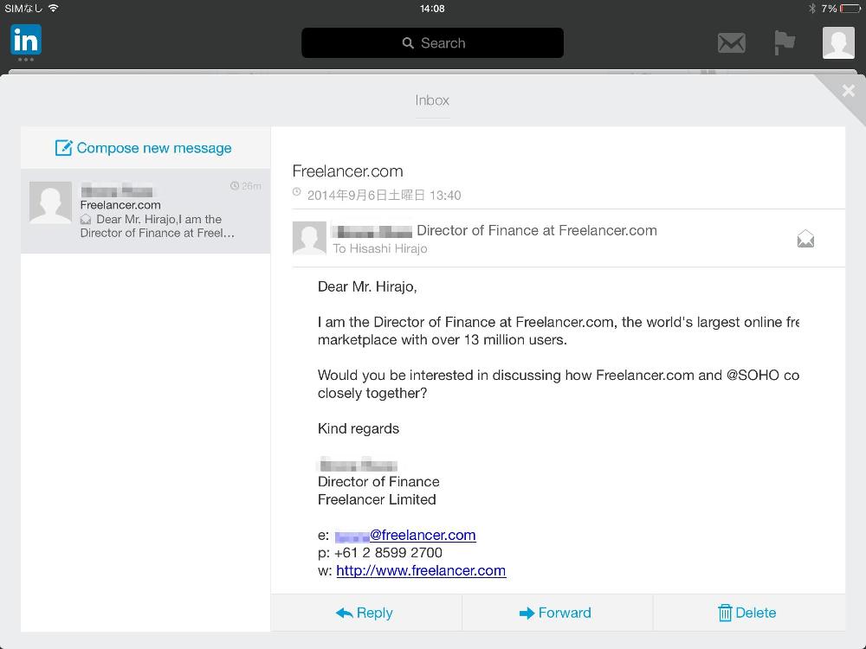The image size is (866, 649).
Task: Click the small envelope icon in message preview
Action: coord(86,220)
